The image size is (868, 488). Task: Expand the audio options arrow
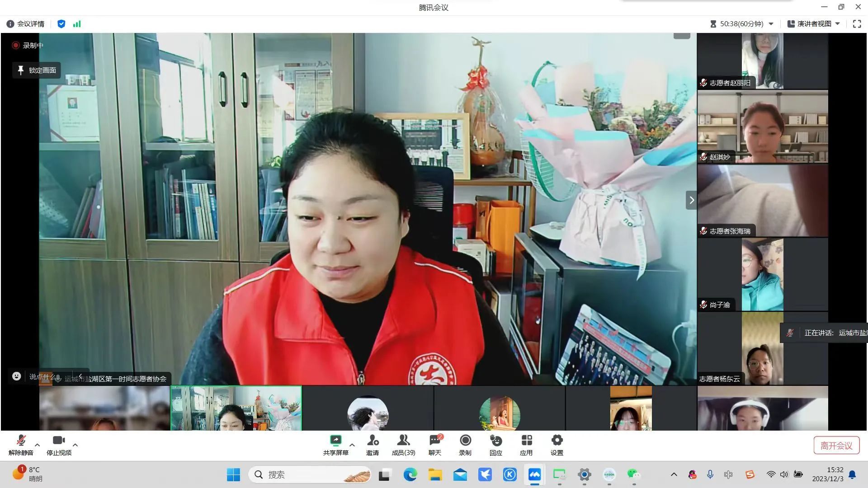coord(38,445)
